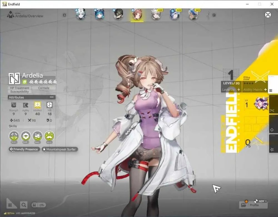
Task: Click the HP value 545
Action: tap(15, 121)
